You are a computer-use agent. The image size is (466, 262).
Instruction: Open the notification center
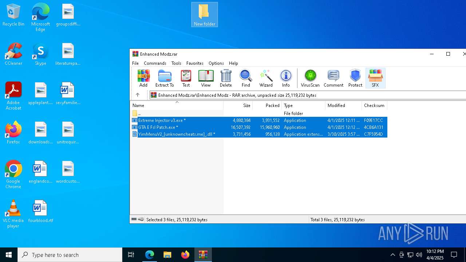(x=454, y=255)
